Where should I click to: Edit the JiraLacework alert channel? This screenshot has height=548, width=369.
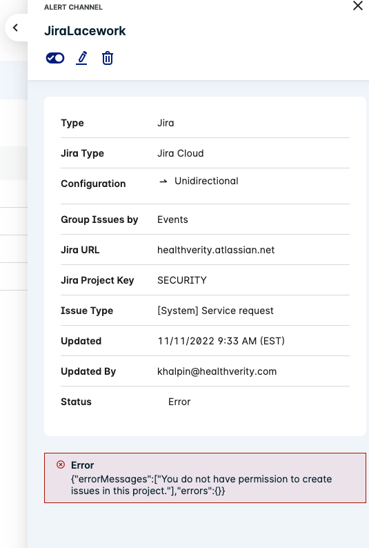81,58
